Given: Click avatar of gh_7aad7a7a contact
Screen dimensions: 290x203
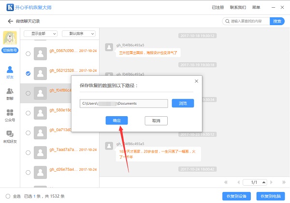Looking at the screenshot, I should point(40,153).
